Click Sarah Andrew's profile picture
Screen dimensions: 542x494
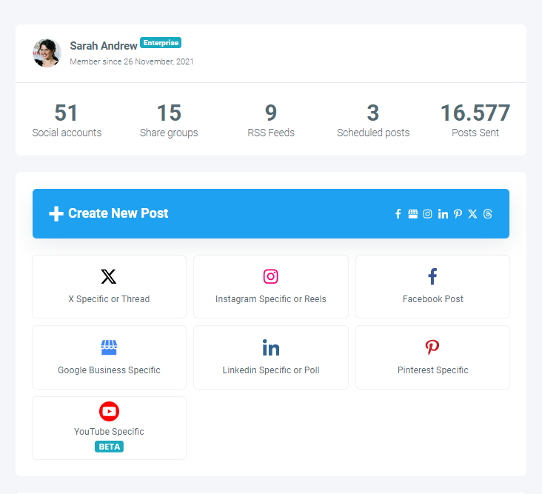(47, 53)
